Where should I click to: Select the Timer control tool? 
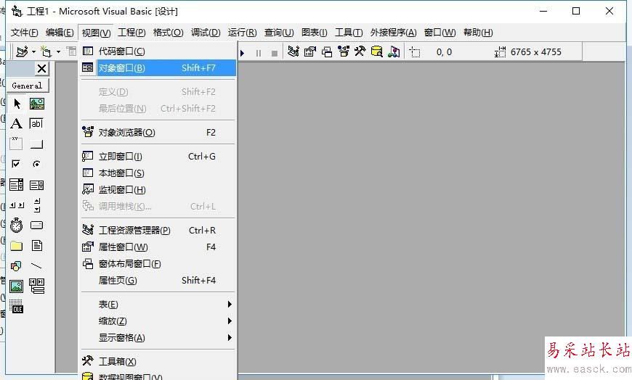tap(17, 226)
